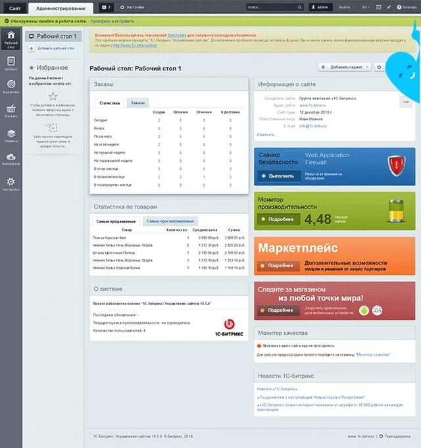The width and height of the screenshot is (421, 448).
Task: Click www.1c-bitrix.ru in the footer
Action: click(x=360, y=436)
